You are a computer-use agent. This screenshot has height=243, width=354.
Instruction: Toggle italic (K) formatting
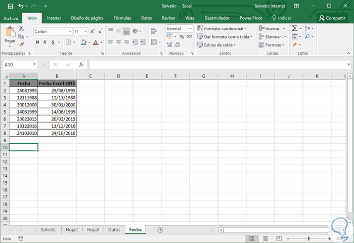point(45,42)
